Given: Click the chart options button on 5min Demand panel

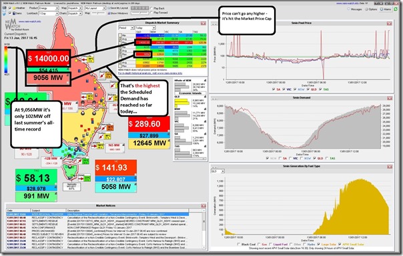Looking at the screenshot, I should click(214, 99).
